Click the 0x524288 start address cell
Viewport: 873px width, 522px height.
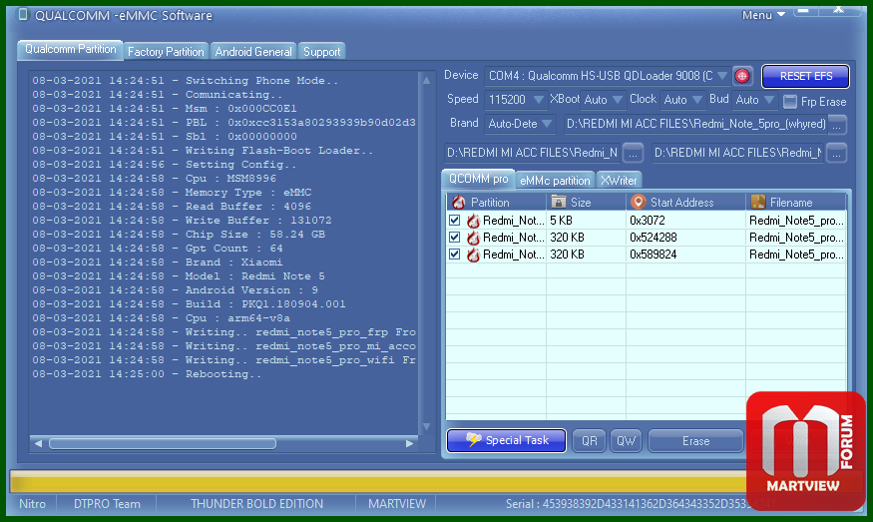(685, 238)
